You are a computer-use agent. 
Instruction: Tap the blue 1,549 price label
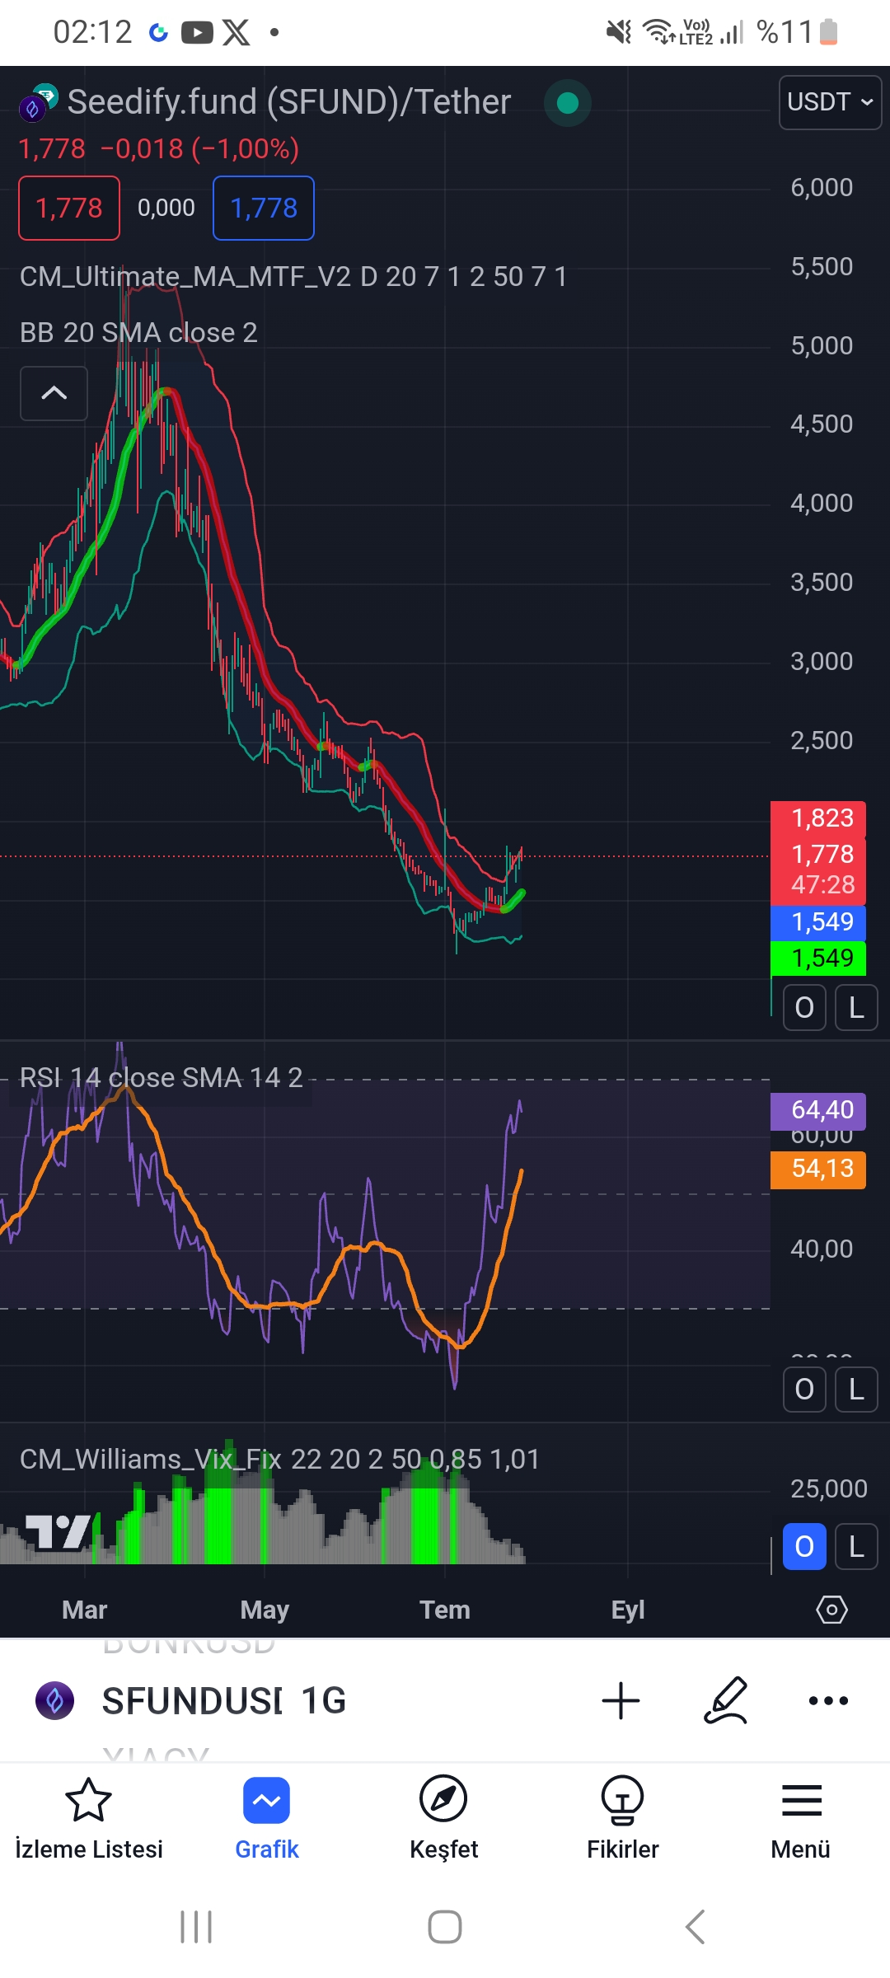[818, 922]
